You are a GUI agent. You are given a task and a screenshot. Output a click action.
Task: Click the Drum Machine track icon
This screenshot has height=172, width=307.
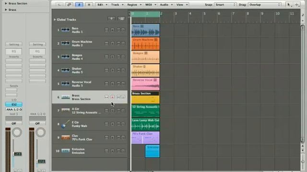coord(65,43)
